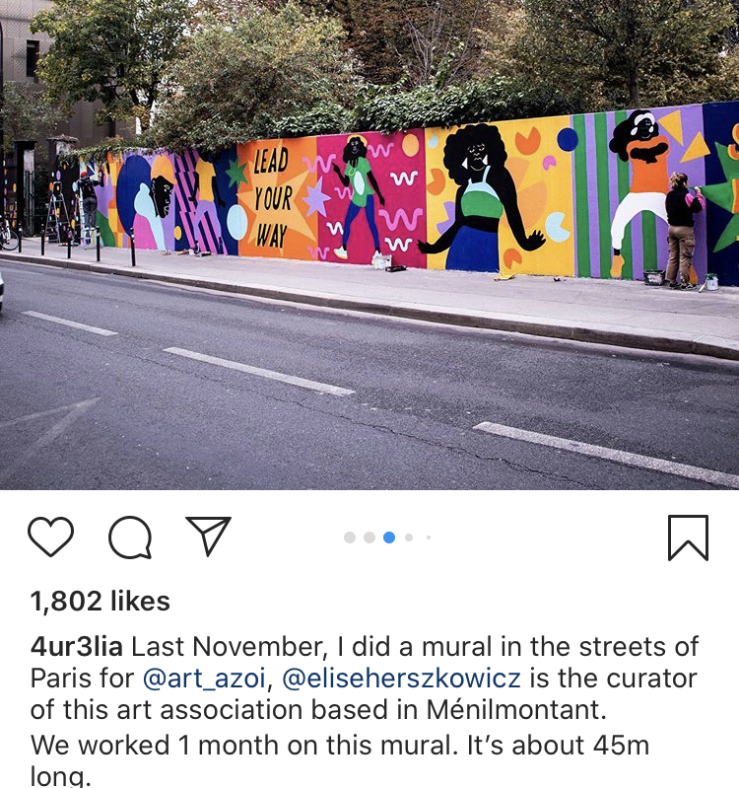Tap the caption text about Ménilmontant
Screen dimensions: 739x788
pyautogui.click(x=318, y=710)
